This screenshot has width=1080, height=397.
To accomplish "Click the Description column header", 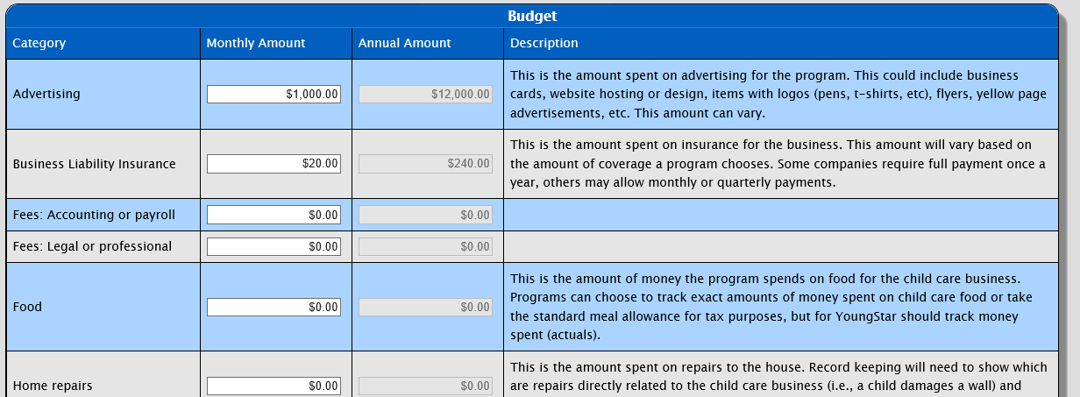I will point(544,43).
